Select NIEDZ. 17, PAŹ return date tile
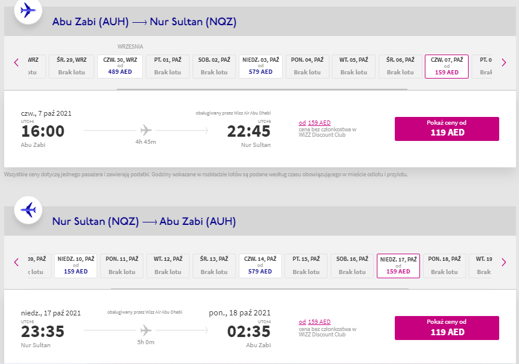 click(x=398, y=266)
